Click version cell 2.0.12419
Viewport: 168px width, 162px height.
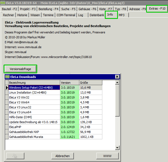click(70, 127)
